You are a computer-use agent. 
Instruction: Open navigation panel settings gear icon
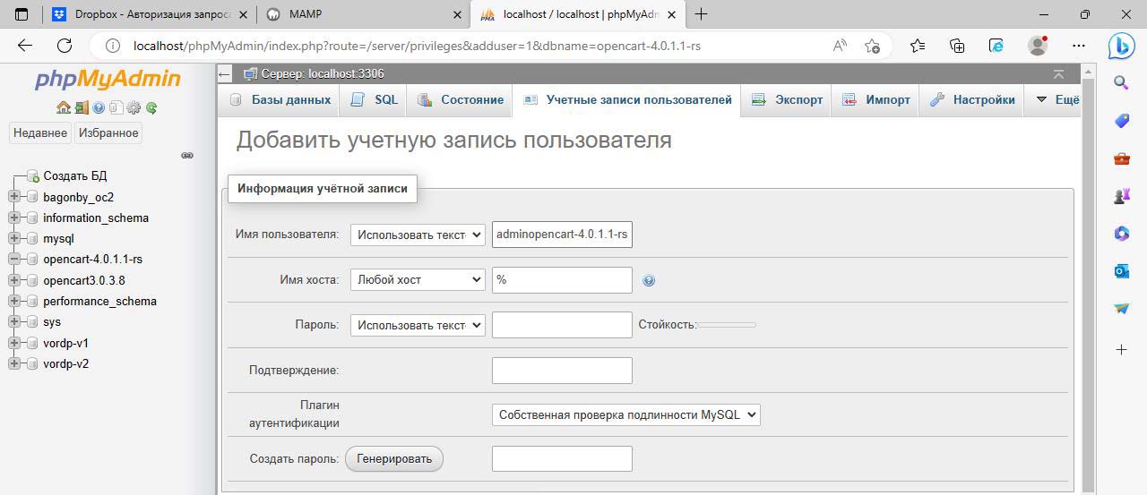pyautogui.click(x=134, y=107)
